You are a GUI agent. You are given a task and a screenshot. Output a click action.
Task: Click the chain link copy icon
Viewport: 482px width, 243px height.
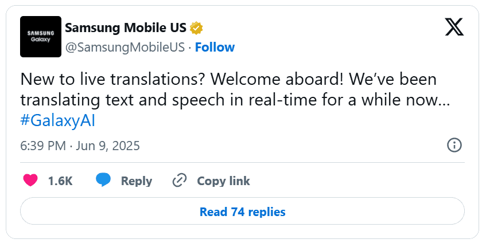point(180,181)
